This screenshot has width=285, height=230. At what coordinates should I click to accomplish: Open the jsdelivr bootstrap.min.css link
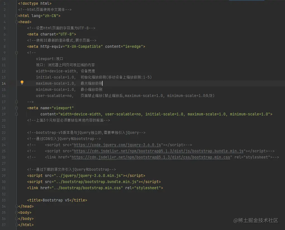151,157
